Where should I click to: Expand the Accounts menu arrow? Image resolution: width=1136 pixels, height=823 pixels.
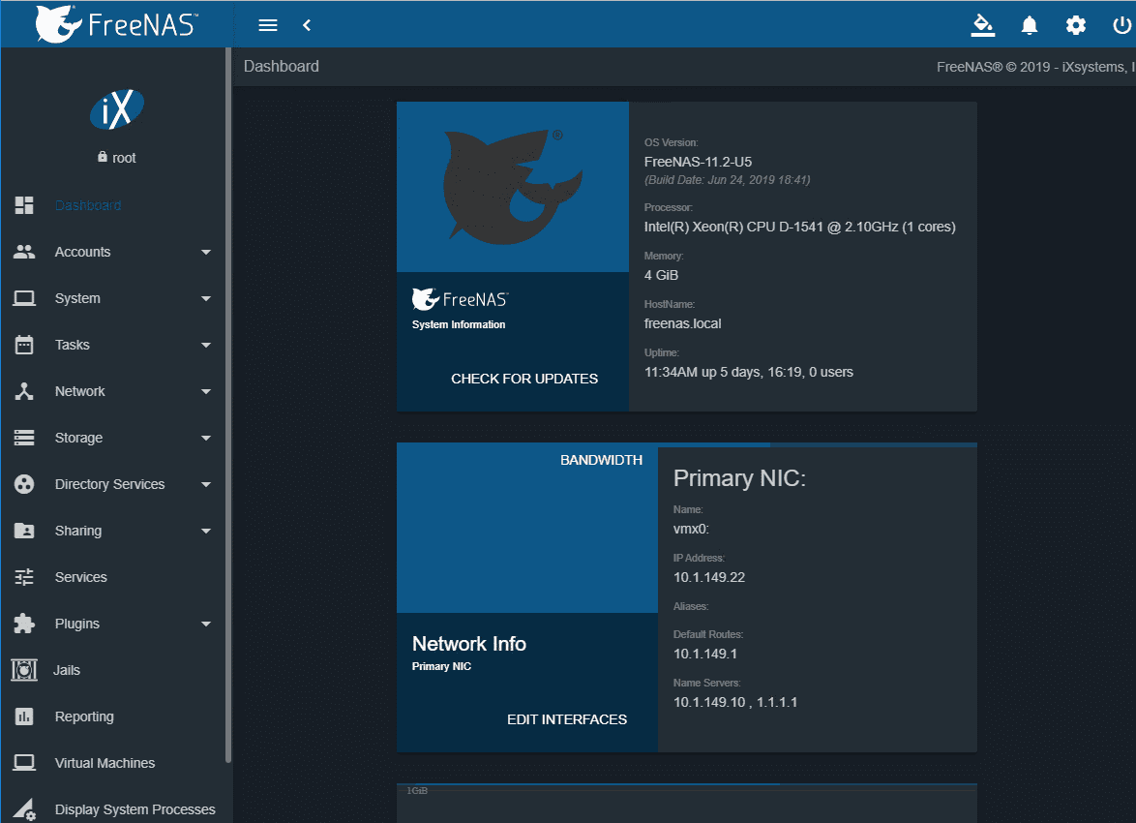(x=205, y=252)
